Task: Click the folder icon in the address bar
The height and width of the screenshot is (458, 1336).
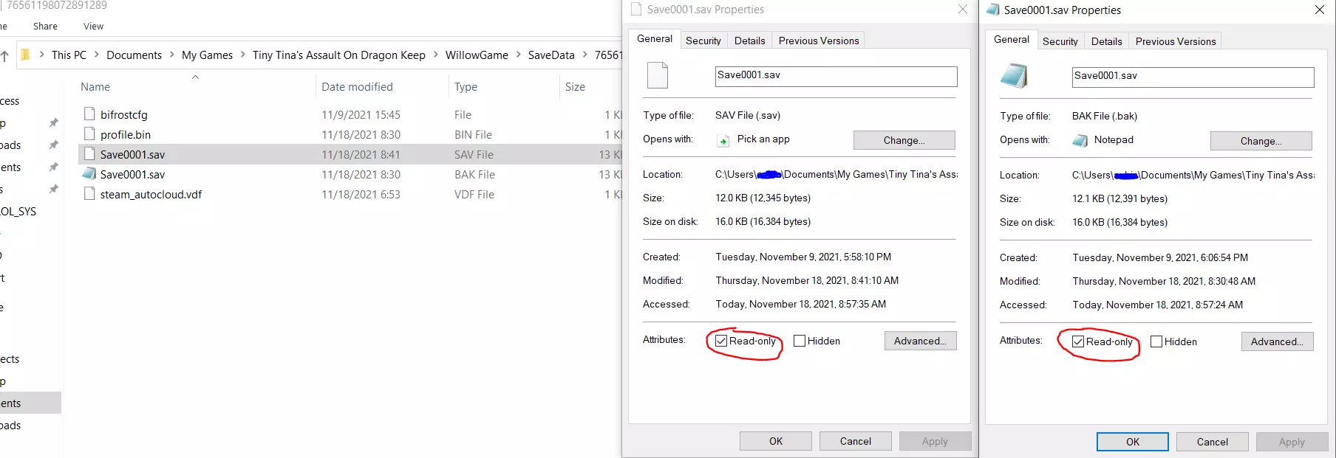Action: [25, 55]
